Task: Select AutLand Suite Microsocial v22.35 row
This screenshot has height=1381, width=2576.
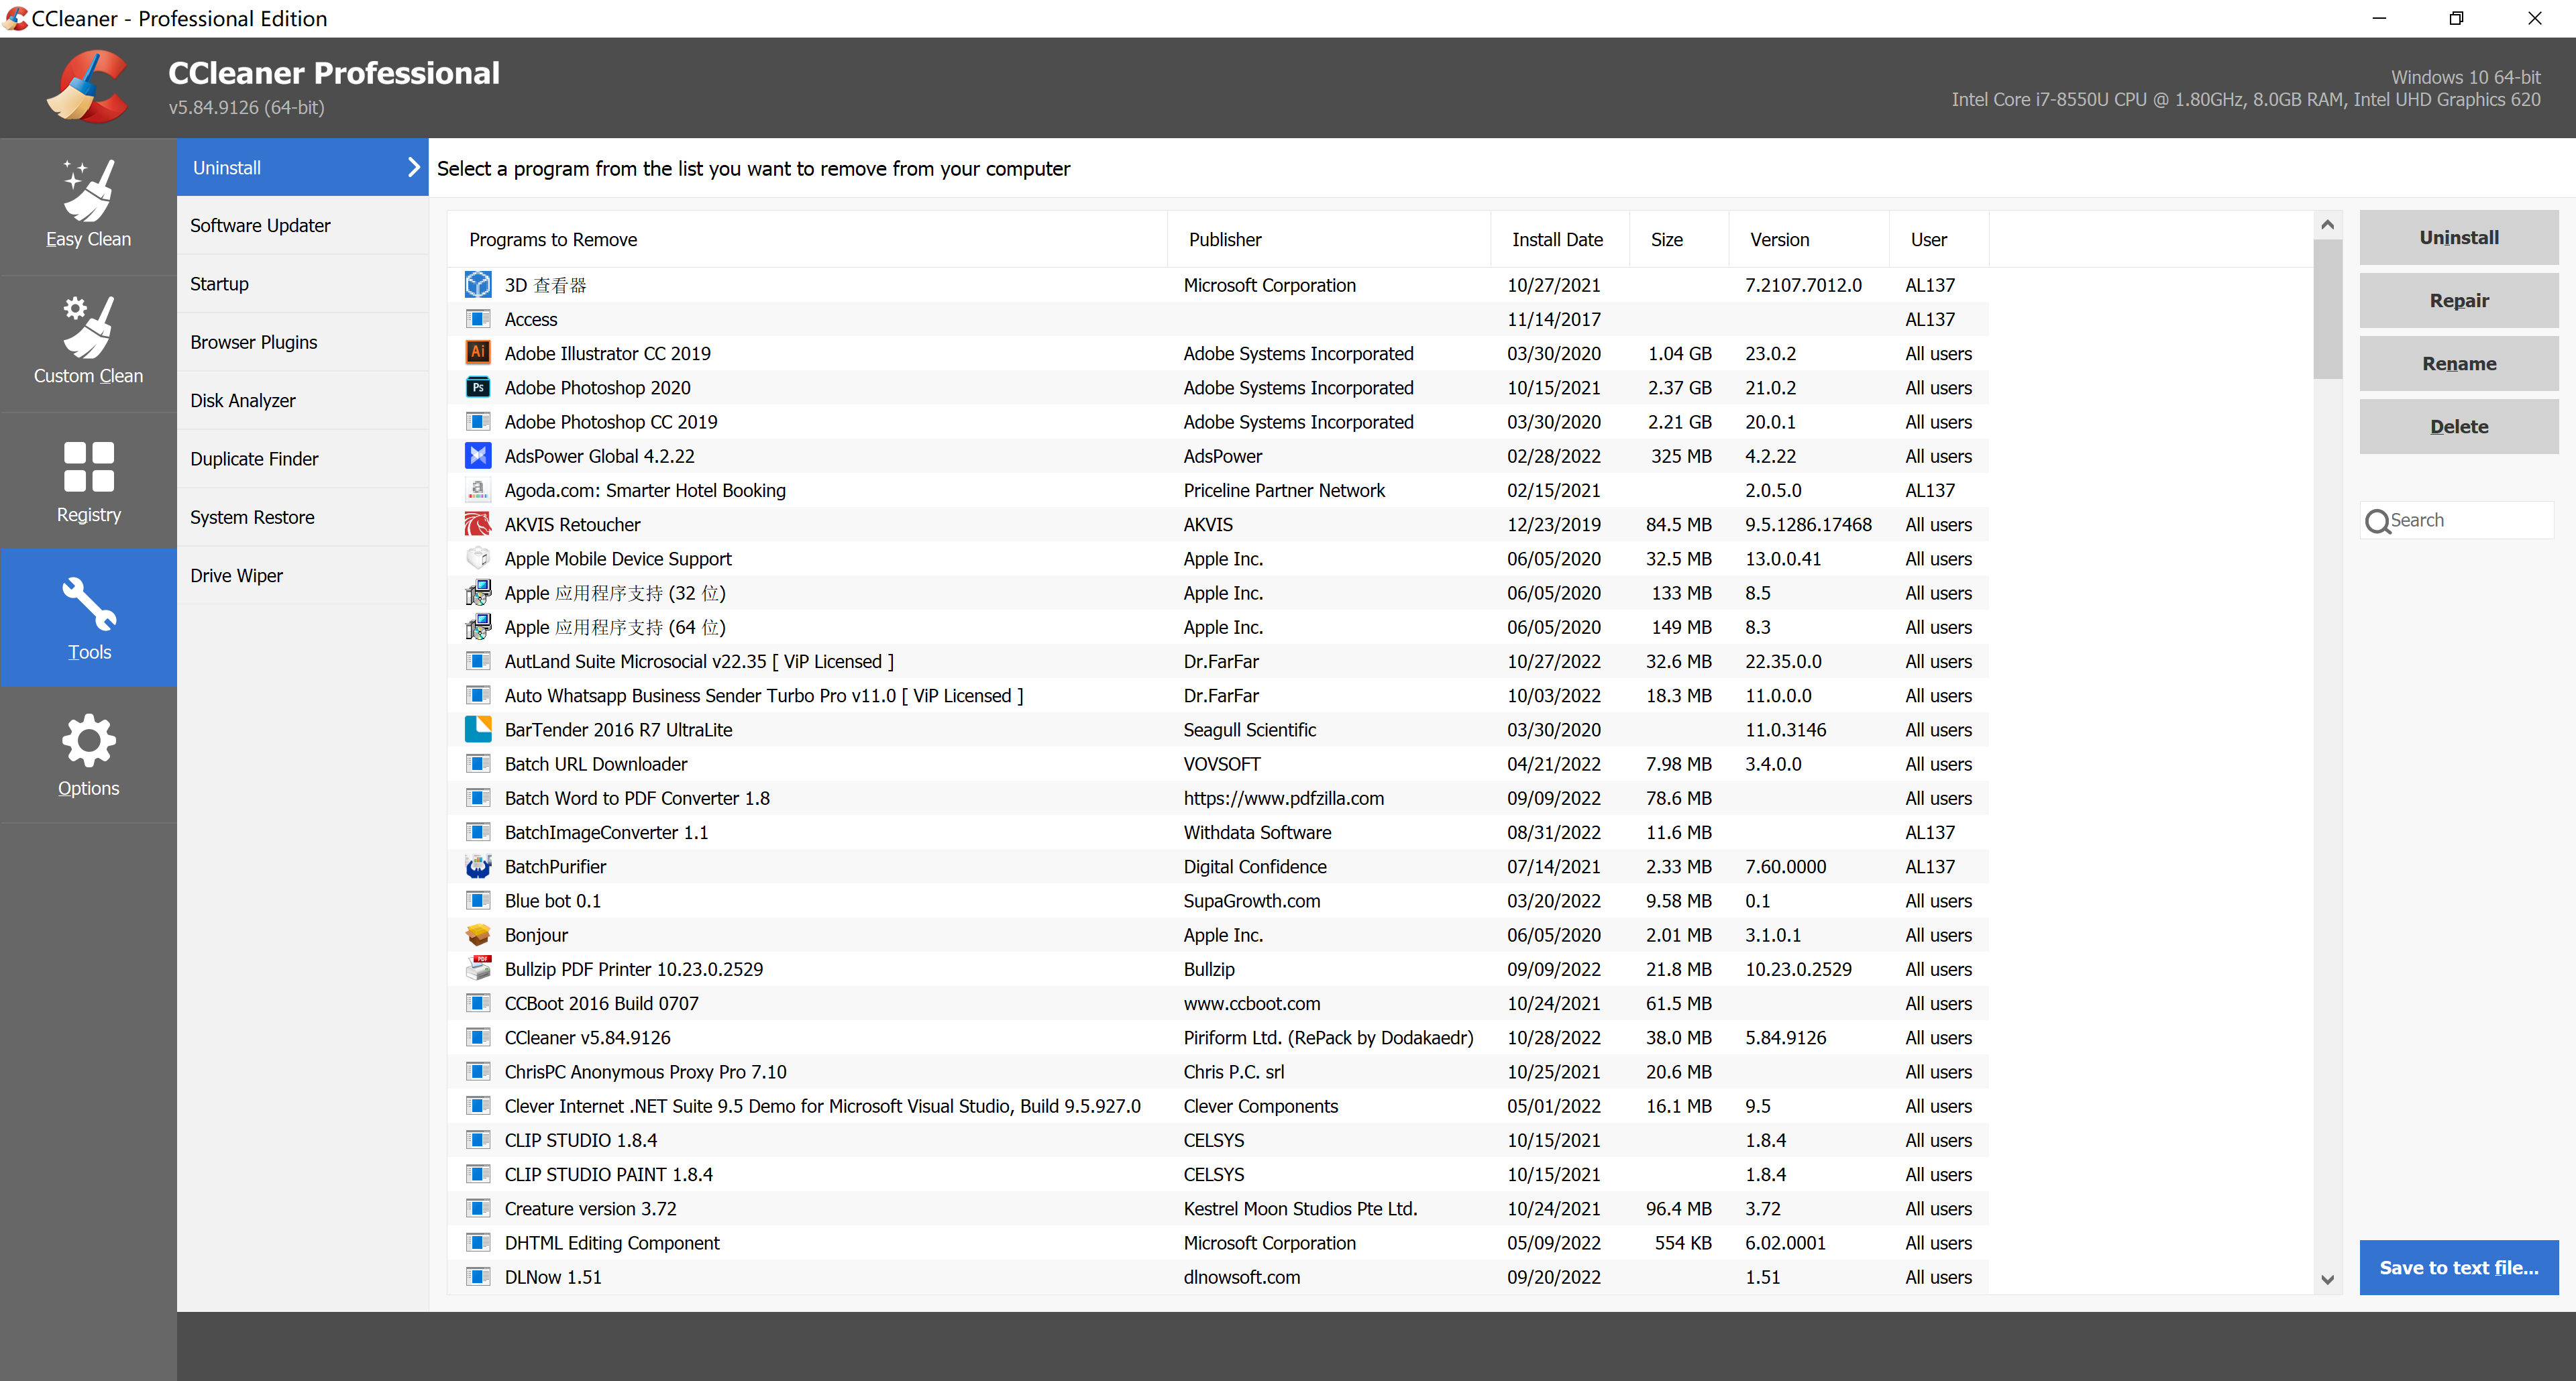Action: tap(1218, 661)
